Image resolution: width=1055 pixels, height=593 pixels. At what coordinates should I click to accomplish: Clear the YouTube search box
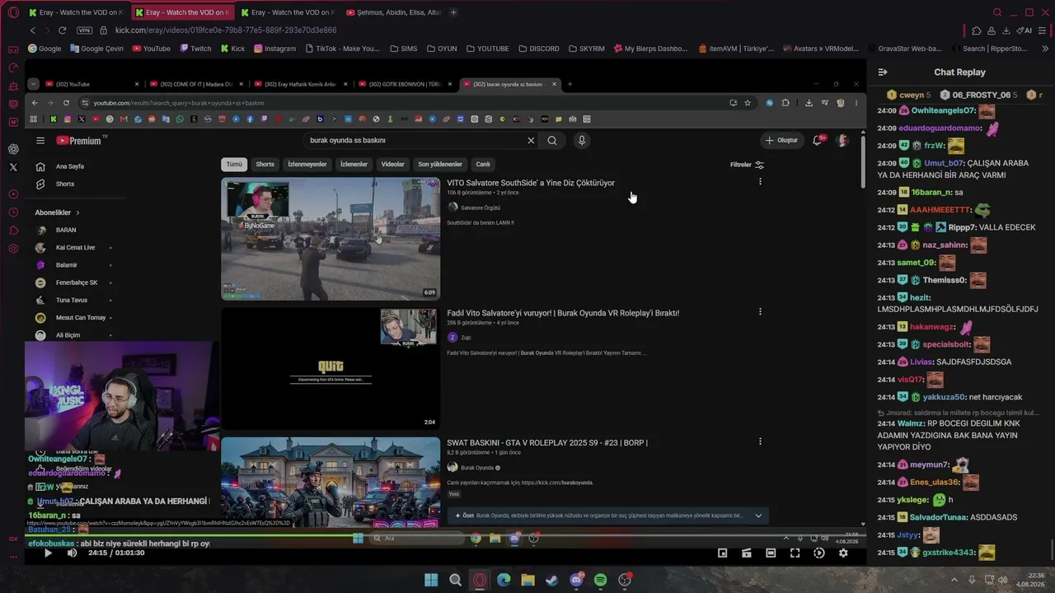tap(531, 140)
